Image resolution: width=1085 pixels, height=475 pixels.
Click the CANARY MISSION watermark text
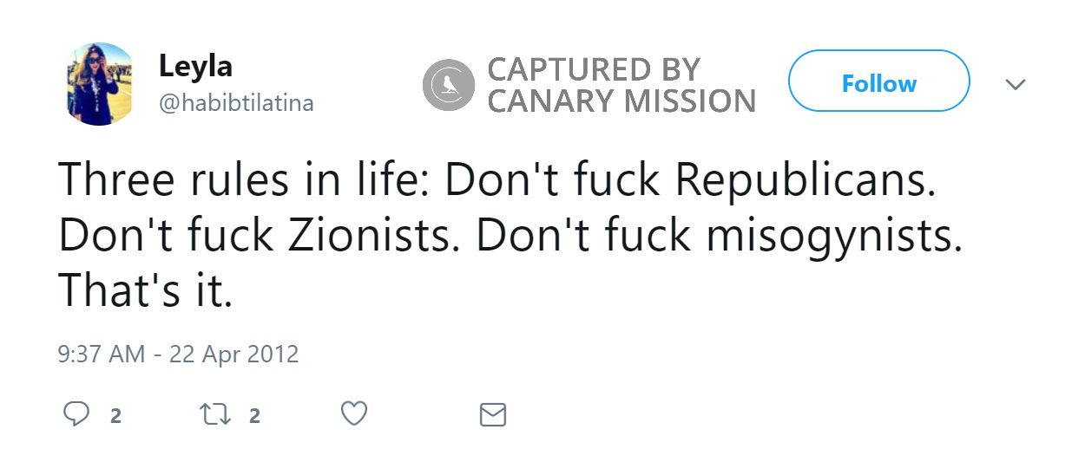621,101
